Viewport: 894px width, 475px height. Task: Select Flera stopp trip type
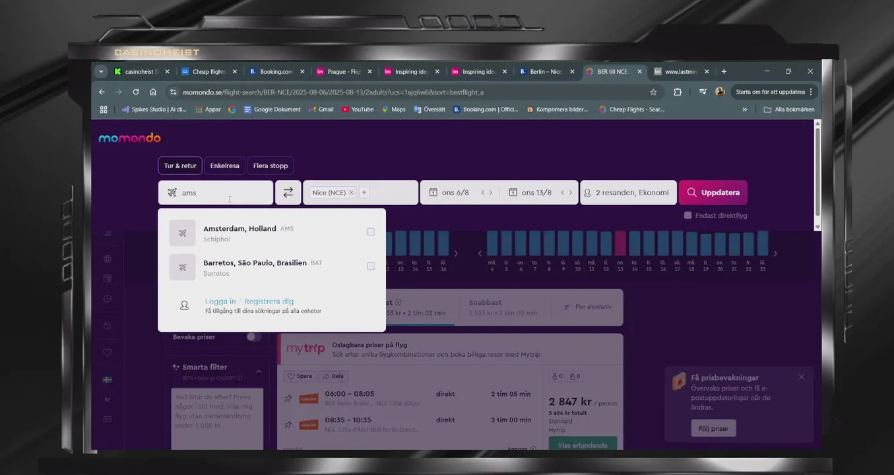tap(271, 166)
